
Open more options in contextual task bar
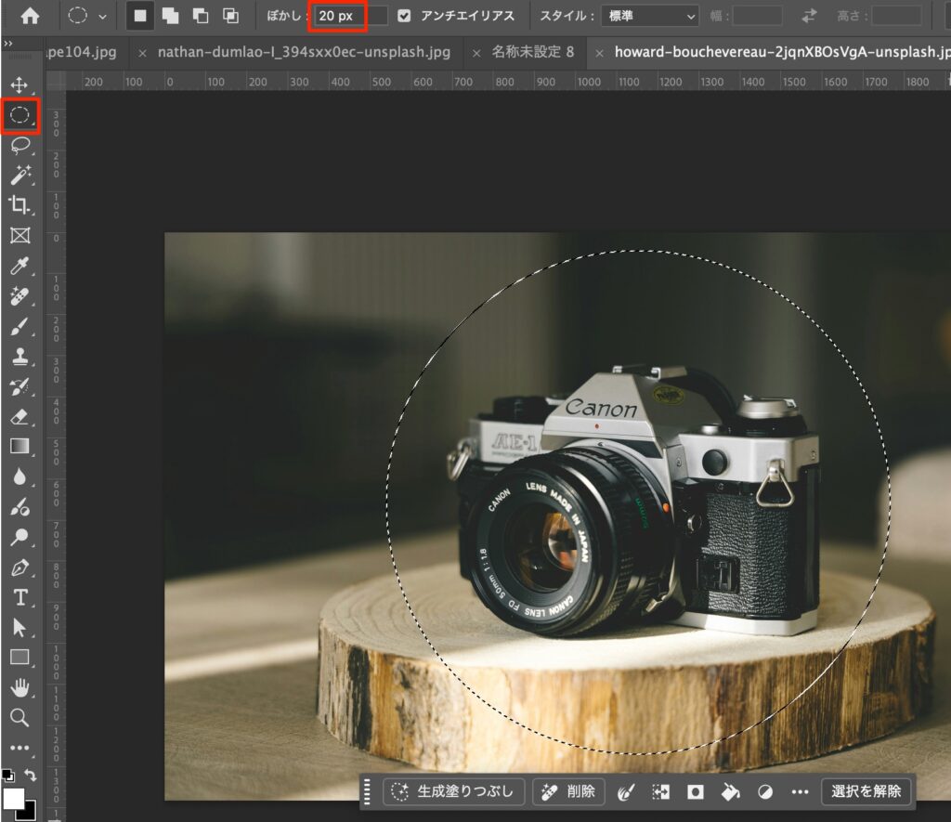tap(800, 792)
